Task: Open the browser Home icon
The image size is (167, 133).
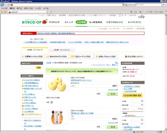Action: [x=131, y=12]
